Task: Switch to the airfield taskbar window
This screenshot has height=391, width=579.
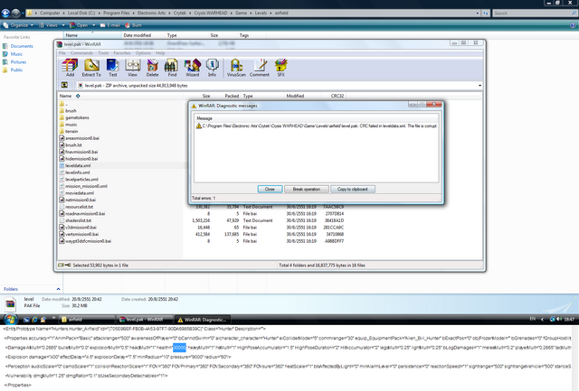Action: [87, 320]
